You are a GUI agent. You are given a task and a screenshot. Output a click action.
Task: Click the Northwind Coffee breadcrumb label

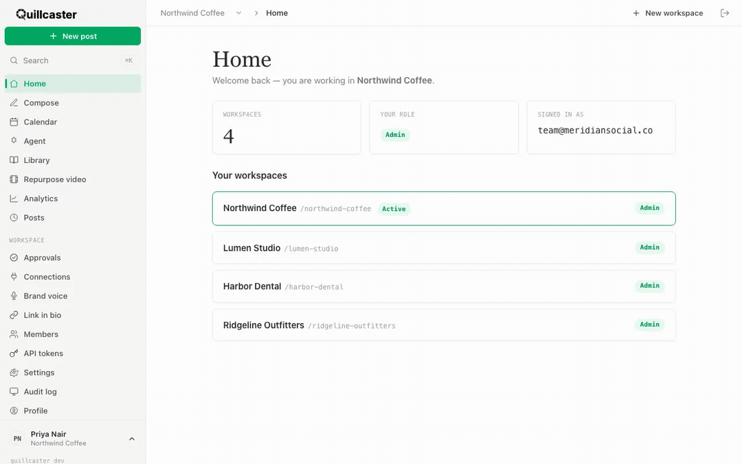click(192, 13)
